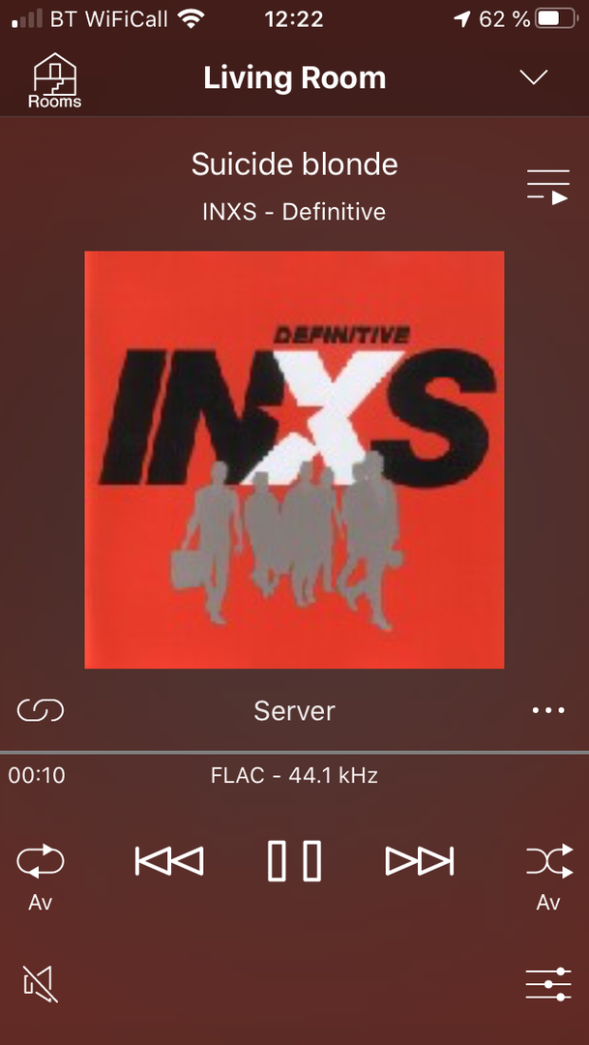Open the three-dots more options menu
Image resolution: width=589 pixels, height=1045 pixels.
(548, 710)
